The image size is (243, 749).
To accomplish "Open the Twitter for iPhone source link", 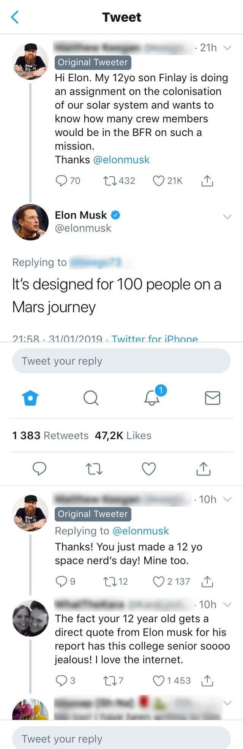I will [x=155, y=338].
